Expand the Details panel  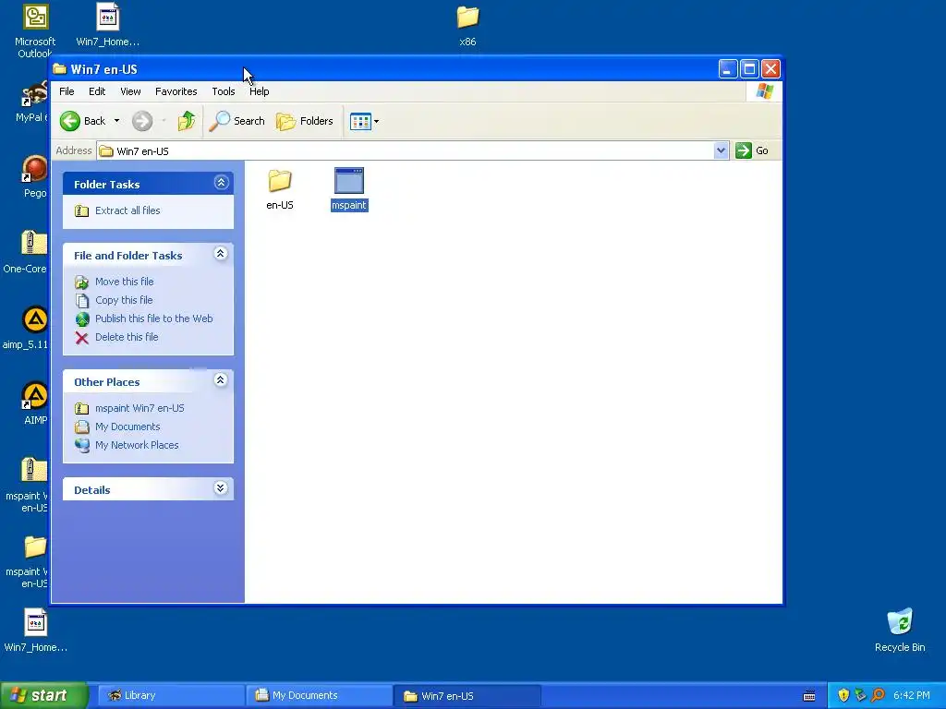221,488
